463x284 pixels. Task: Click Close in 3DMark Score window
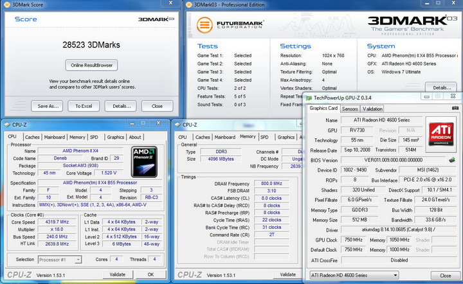(x=157, y=106)
